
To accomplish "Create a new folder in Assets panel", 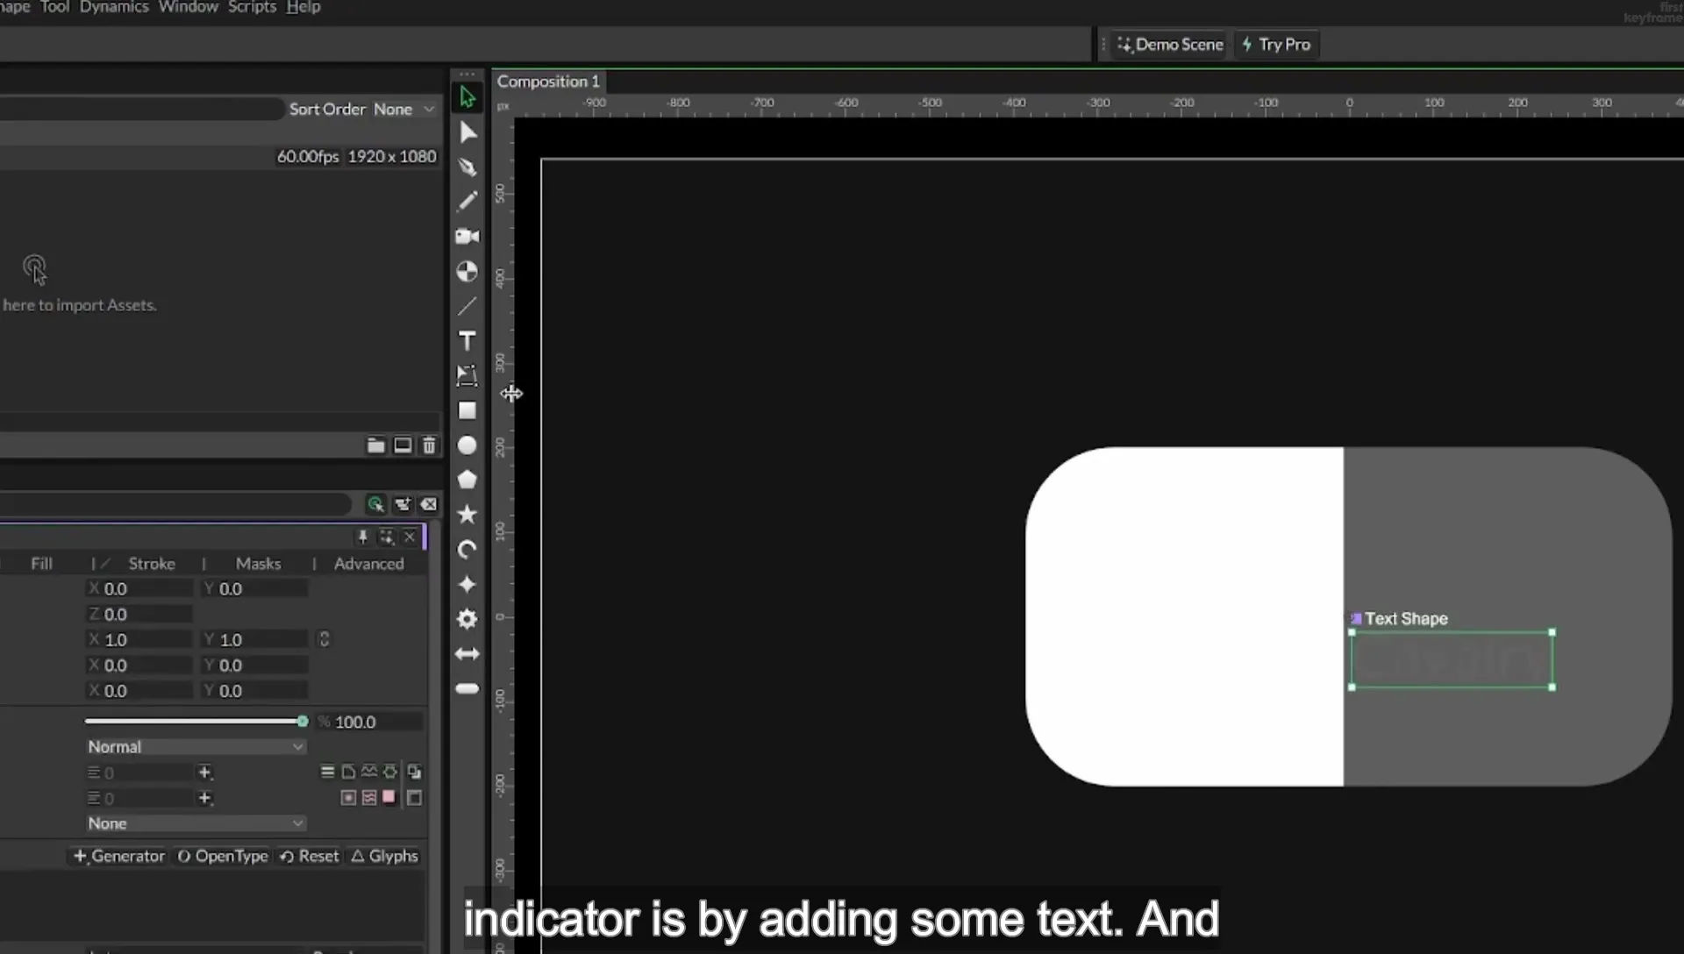I will tap(375, 445).
